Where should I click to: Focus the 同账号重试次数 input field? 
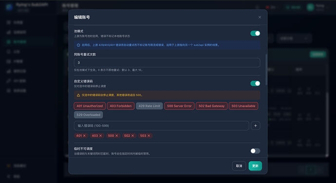point(167,63)
